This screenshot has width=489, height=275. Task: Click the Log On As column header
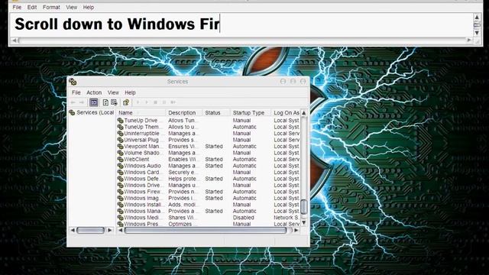287,112
